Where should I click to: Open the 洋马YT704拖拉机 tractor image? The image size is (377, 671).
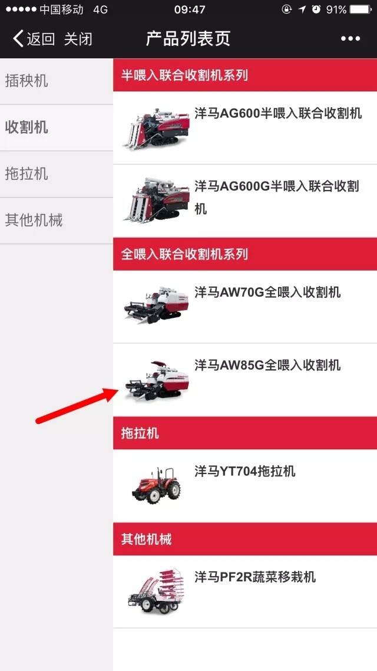(x=156, y=485)
